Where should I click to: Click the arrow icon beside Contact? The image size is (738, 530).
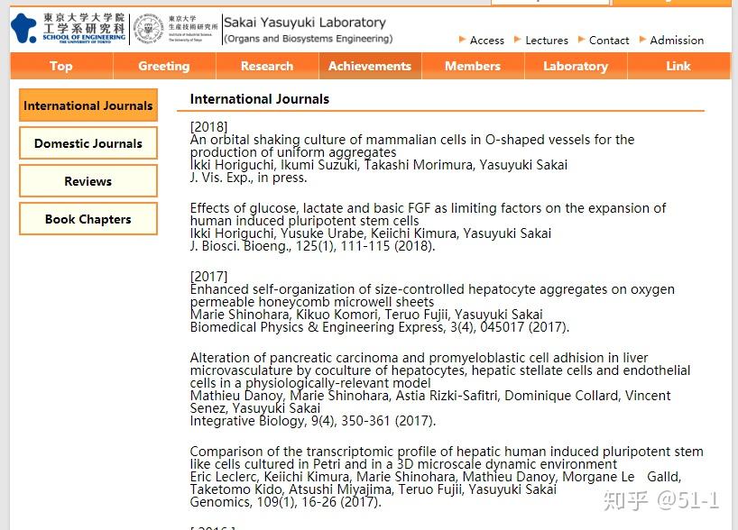[581, 40]
